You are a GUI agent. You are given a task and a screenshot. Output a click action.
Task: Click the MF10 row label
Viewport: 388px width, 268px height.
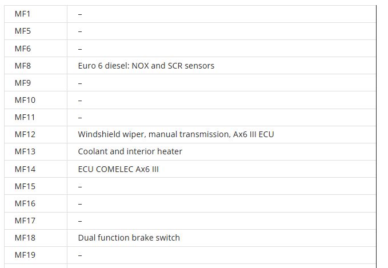point(25,100)
